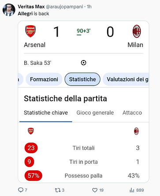Click the retweet icon
This screenshot has width=160, height=196.
pyautogui.click(x=57, y=190)
